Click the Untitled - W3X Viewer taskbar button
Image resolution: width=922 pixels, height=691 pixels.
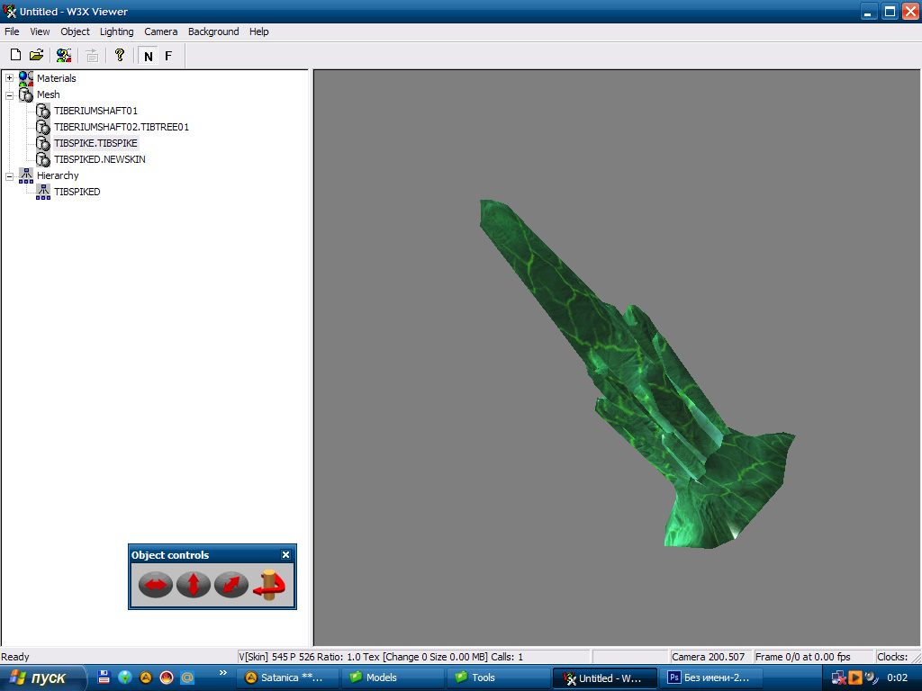pyautogui.click(x=605, y=678)
